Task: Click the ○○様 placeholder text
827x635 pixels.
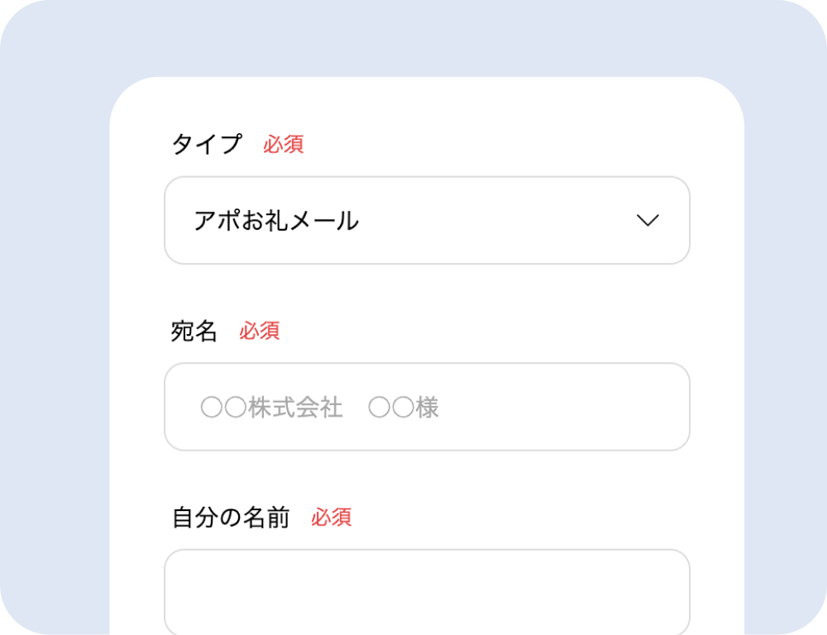Action: [x=404, y=408]
